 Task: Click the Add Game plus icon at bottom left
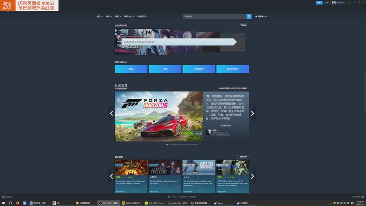[x=3, y=197]
